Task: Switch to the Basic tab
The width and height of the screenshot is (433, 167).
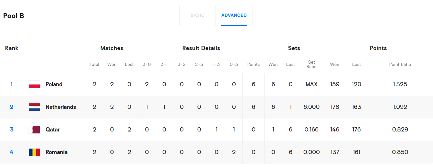Action: point(197,16)
